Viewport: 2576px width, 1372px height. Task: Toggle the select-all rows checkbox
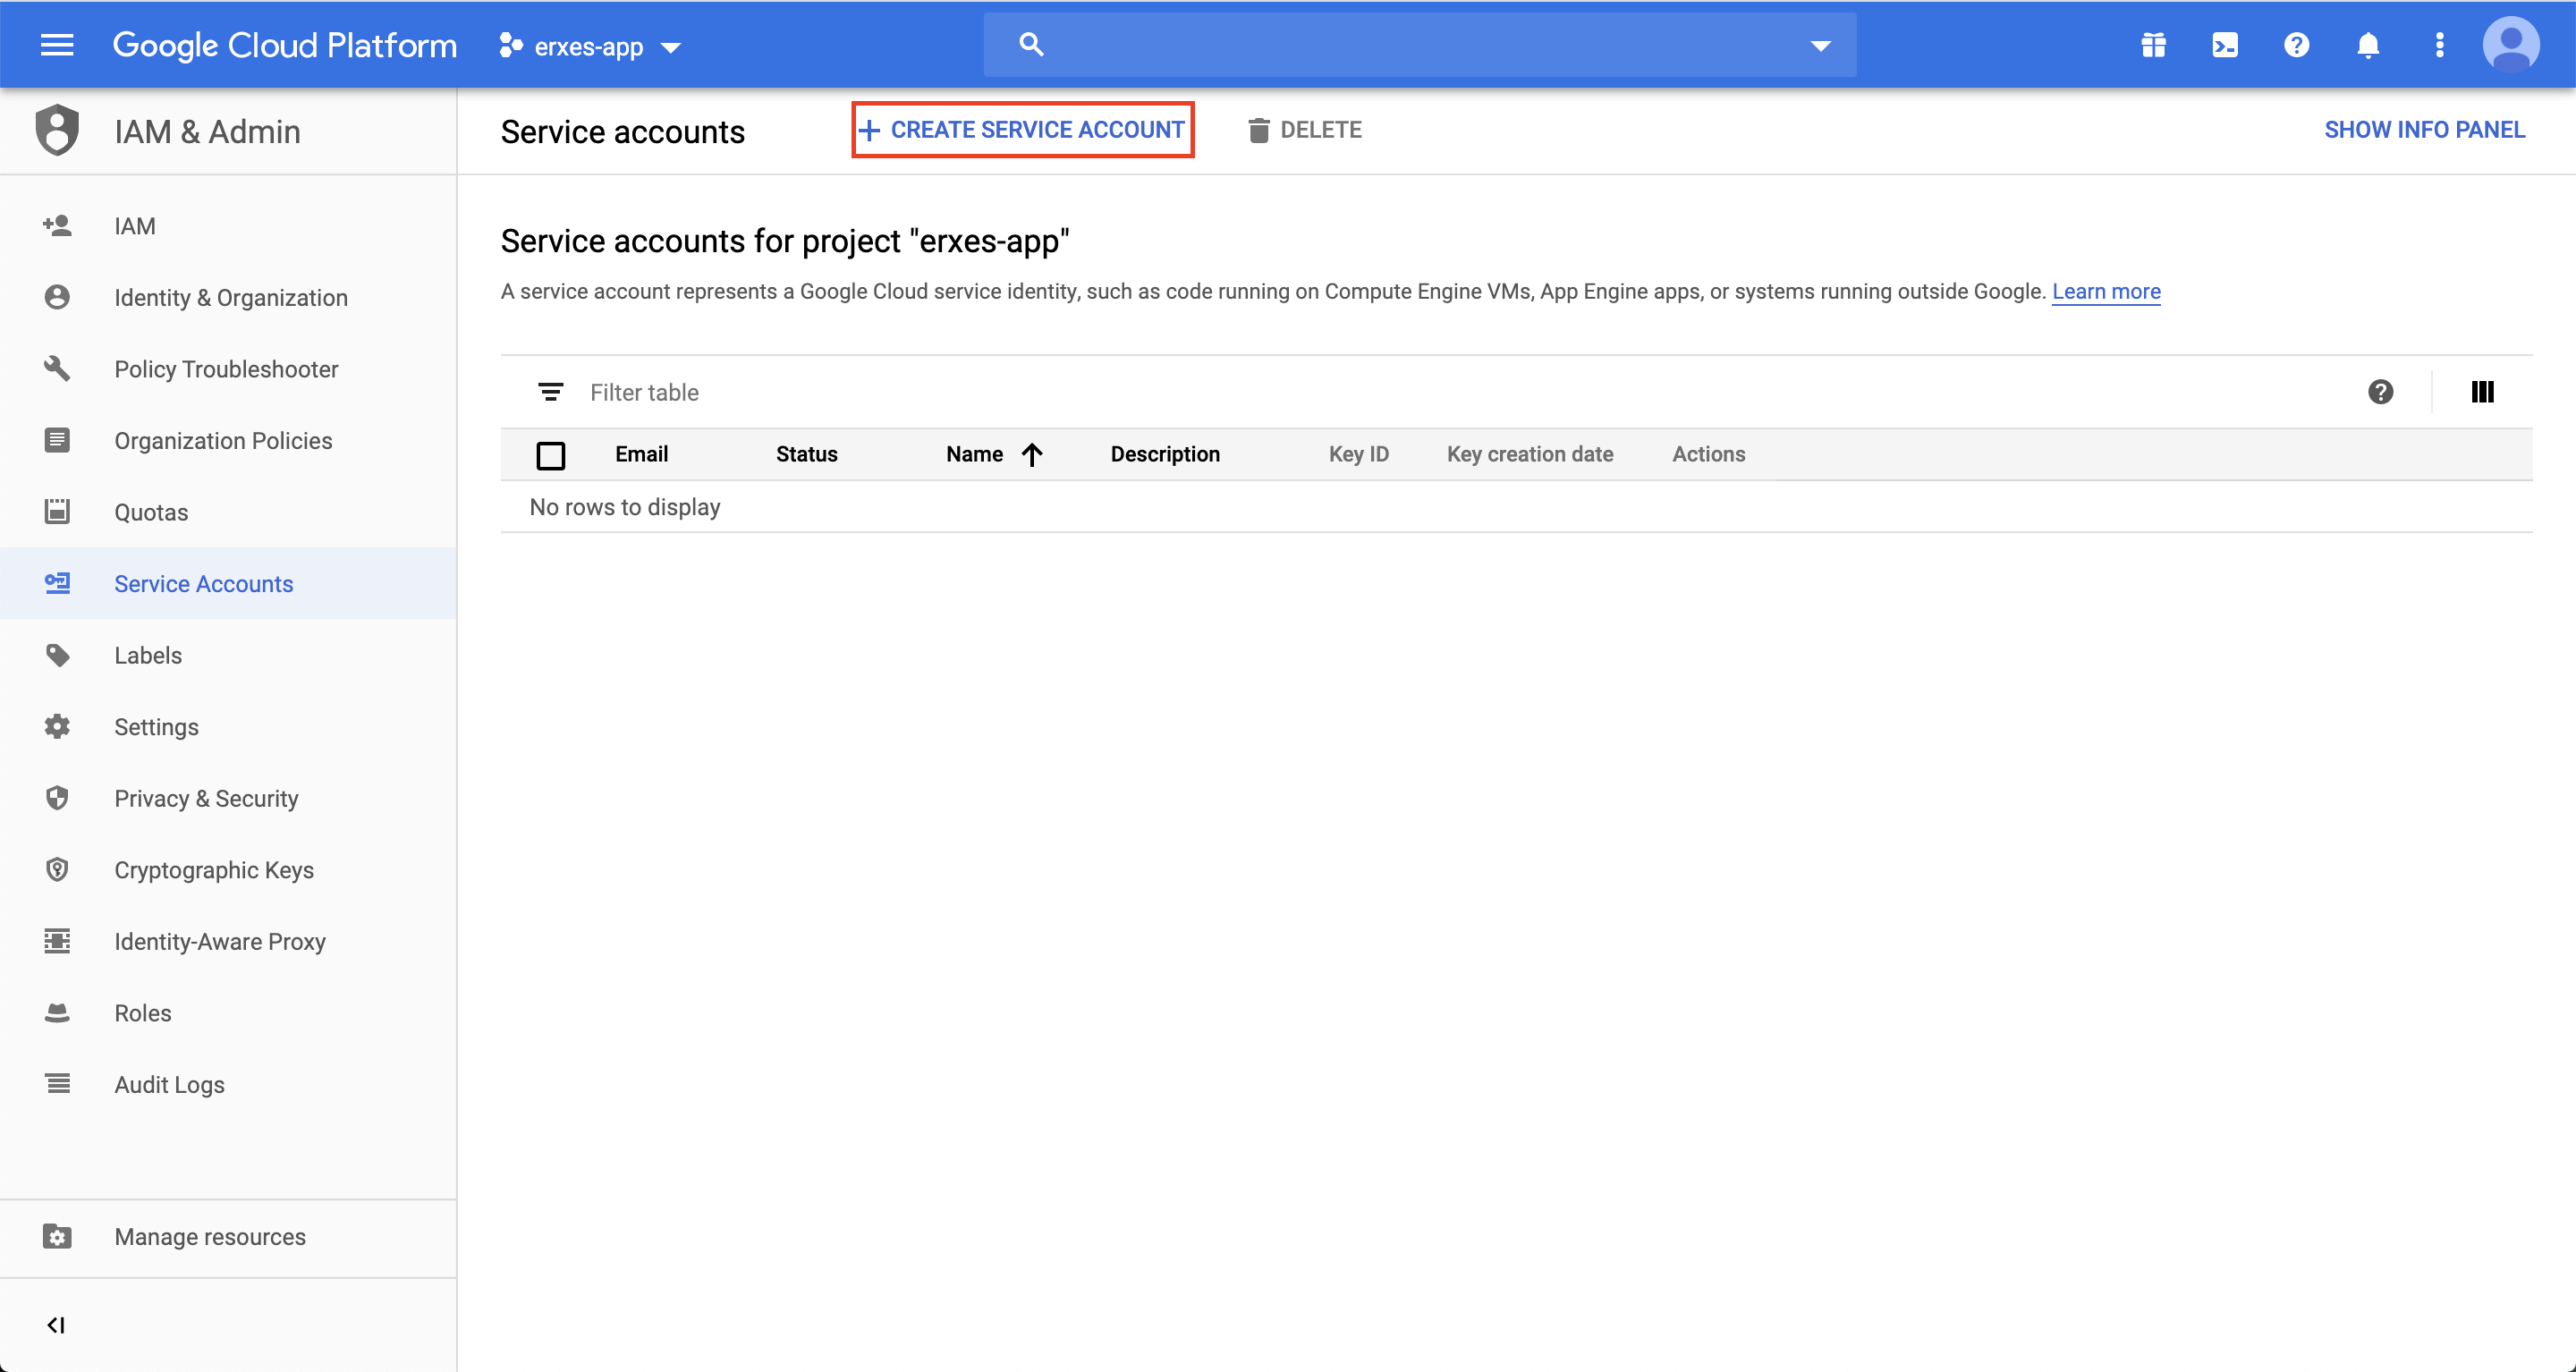click(550, 455)
